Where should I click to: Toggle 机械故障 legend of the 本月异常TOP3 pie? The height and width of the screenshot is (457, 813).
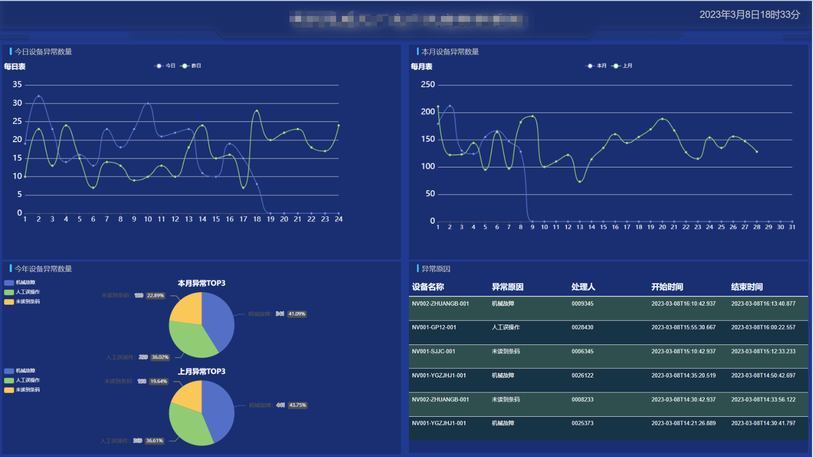[x=20, y=282]
